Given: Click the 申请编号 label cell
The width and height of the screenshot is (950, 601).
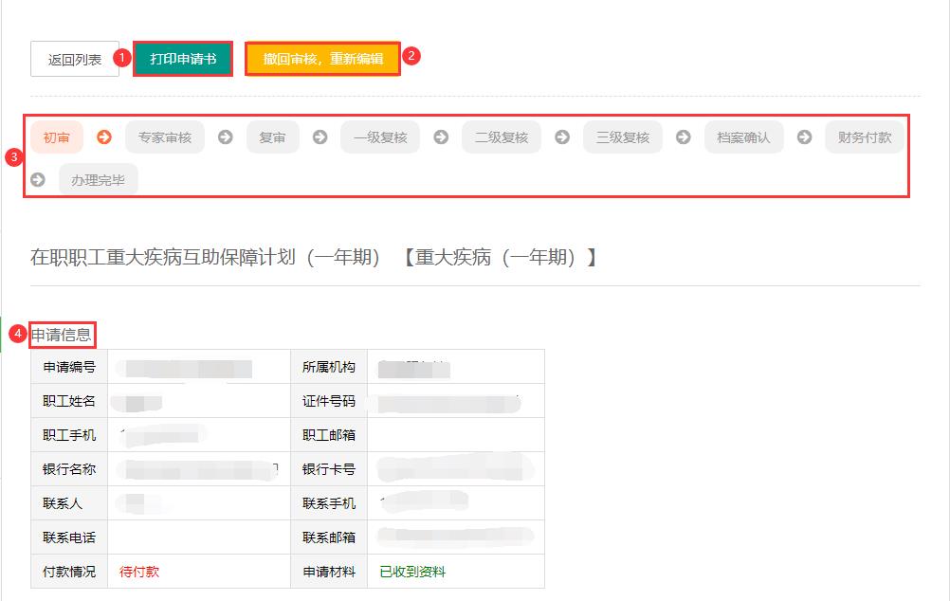Looking at the screenshot, I should coord(69,367).
